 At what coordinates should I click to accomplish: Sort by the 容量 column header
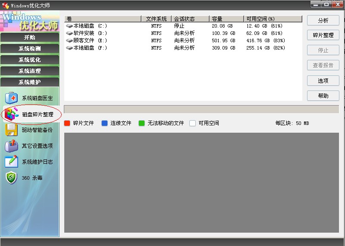(227, 19)
